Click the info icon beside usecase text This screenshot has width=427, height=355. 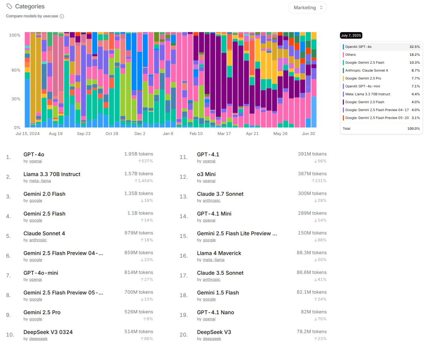pyautogui.click(x=62, y=16)
